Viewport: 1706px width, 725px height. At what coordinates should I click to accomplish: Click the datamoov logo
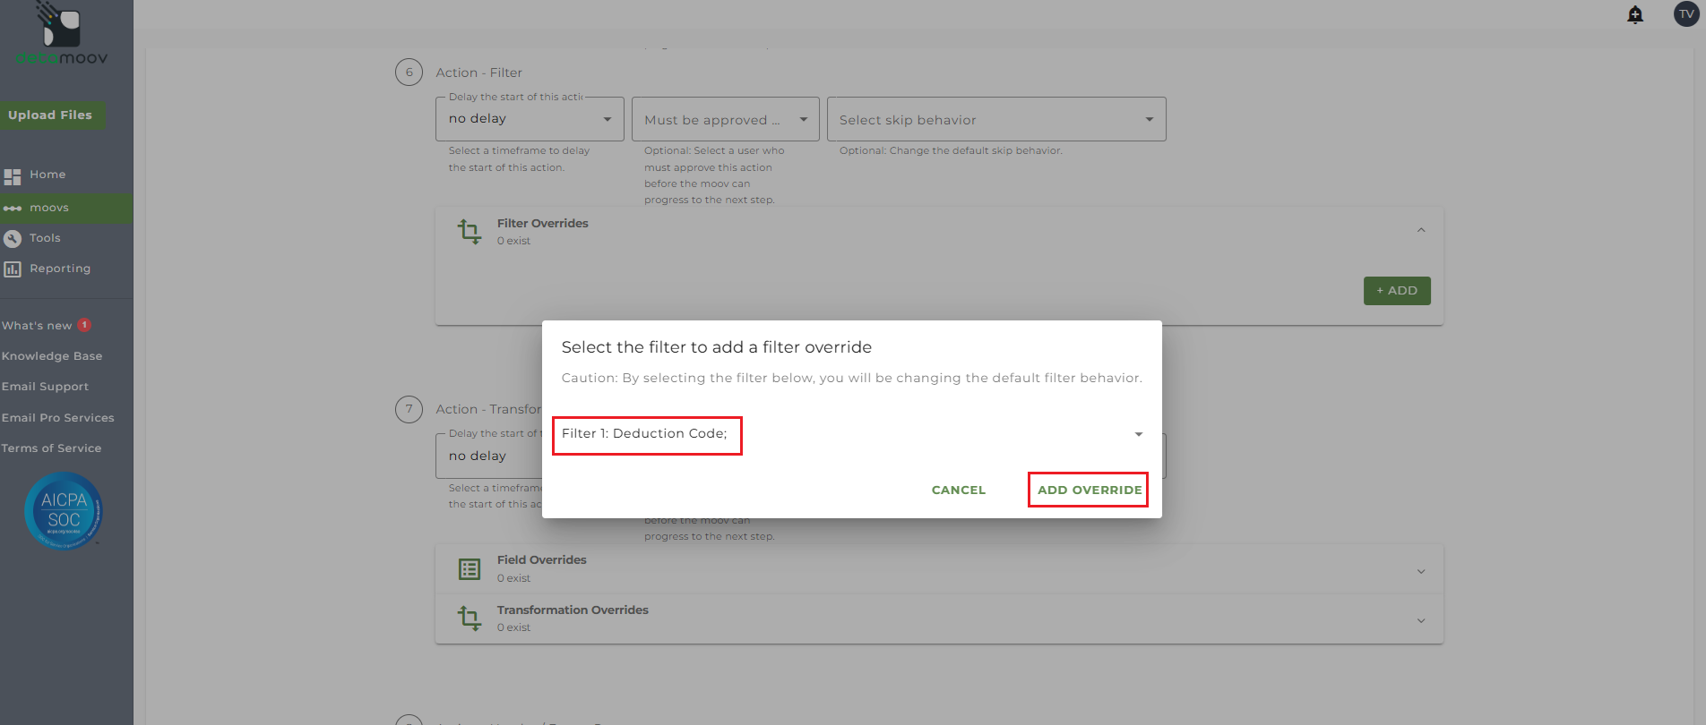(x=61, y=36)
